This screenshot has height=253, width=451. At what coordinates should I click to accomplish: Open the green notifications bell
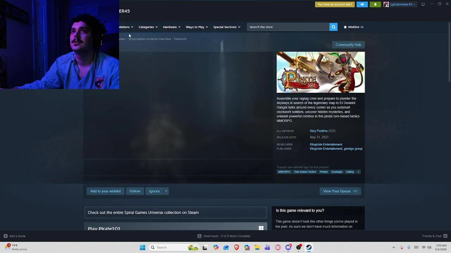tap(375, 5)
